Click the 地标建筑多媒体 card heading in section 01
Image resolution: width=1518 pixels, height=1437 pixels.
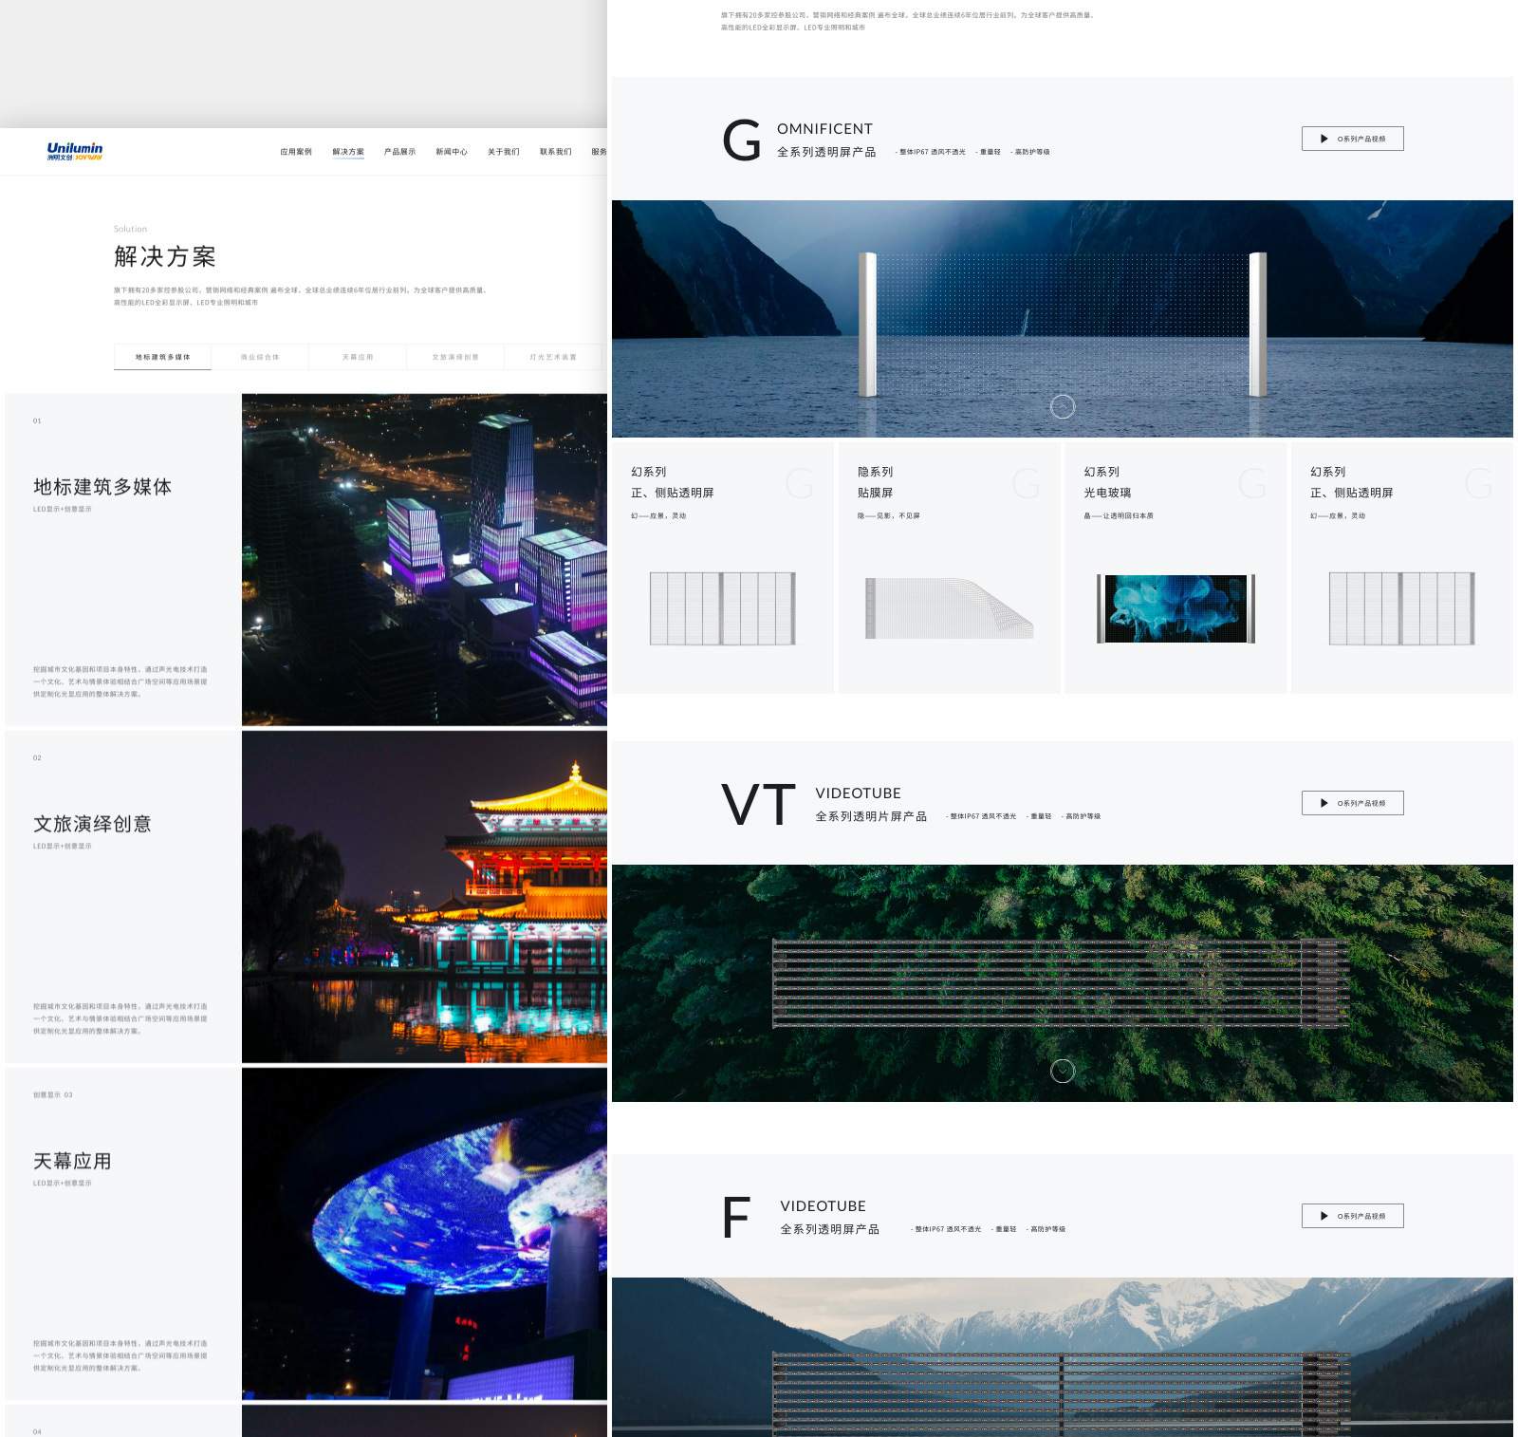point(102,487)
